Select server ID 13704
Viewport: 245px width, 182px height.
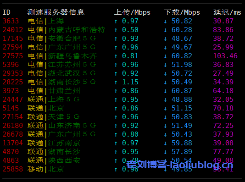(13, 143)
